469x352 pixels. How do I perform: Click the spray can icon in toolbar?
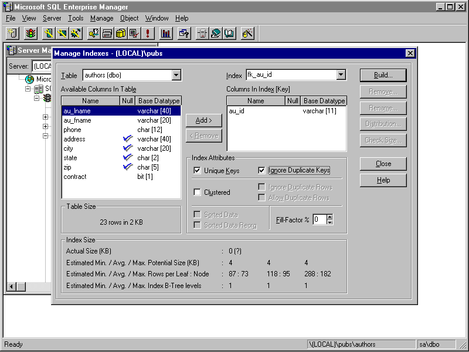pos(247,33)
